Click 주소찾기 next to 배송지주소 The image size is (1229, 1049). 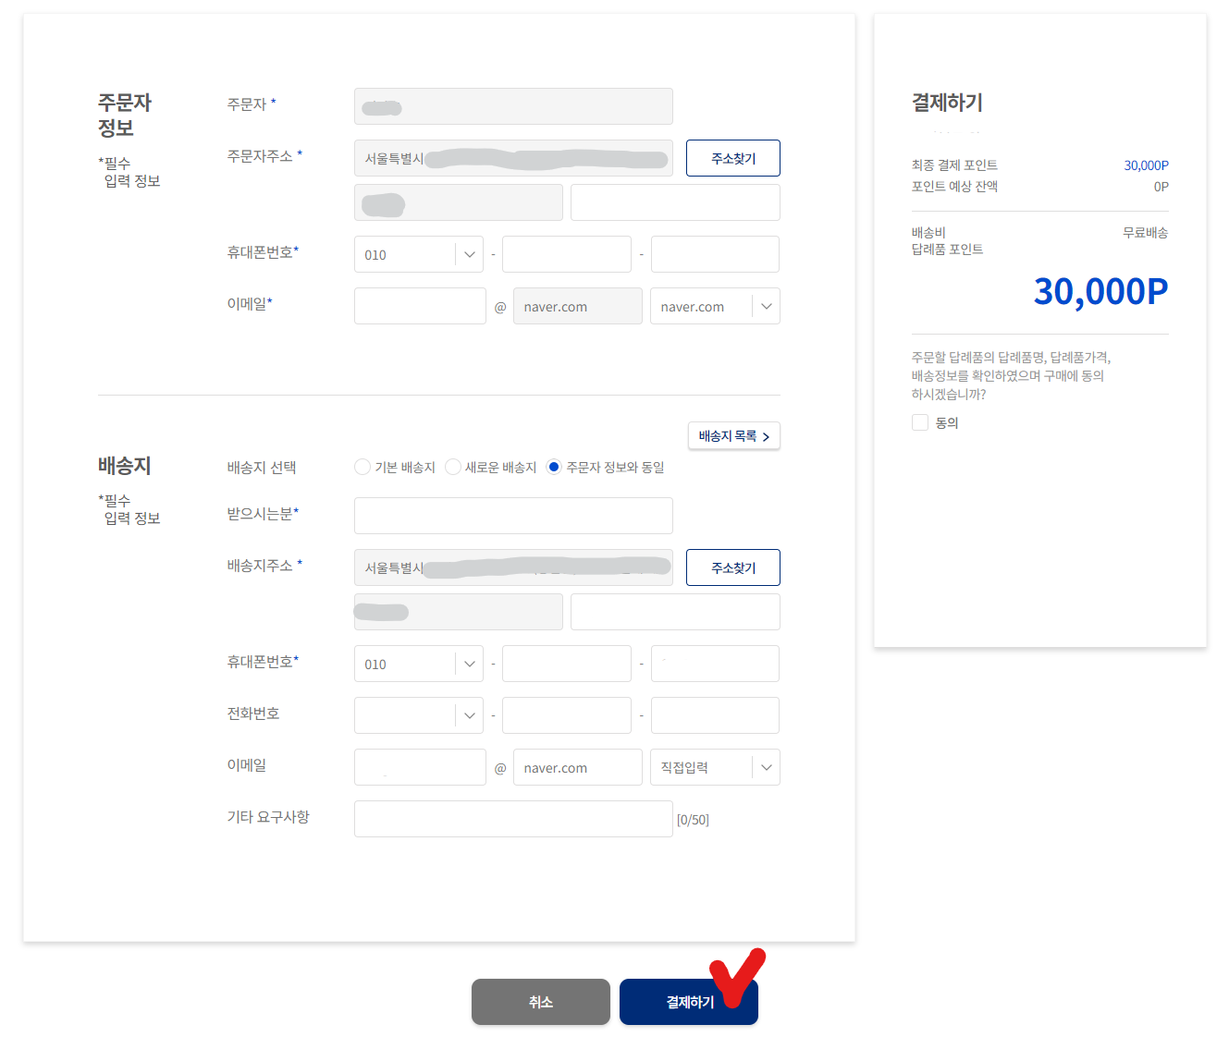pyautogui.click(x=733, y=567)
